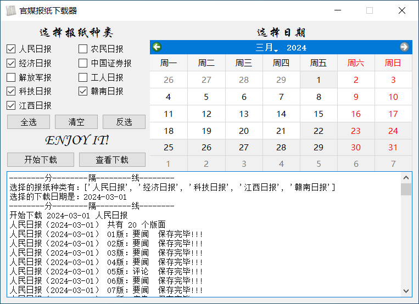Screen dimensions: 419x304
Task: Click log scrollbar up arrow
Action: point(406,178)
